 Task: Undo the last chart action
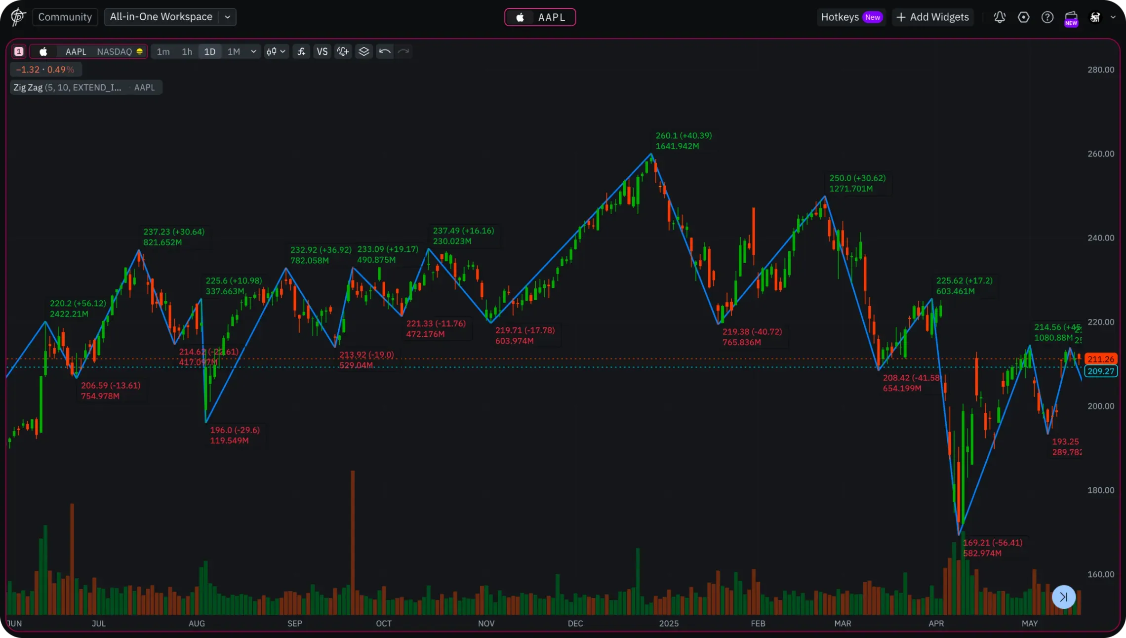(385, 51)
